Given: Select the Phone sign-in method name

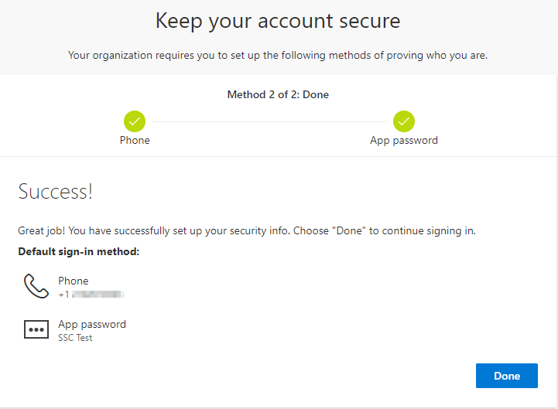Looking at the screenshot, I should point(74,281).
